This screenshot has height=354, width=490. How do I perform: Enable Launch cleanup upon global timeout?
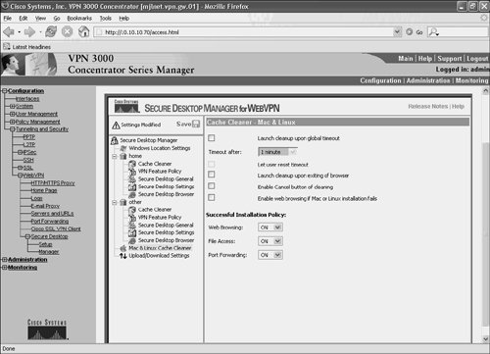(x=212, y=138)
